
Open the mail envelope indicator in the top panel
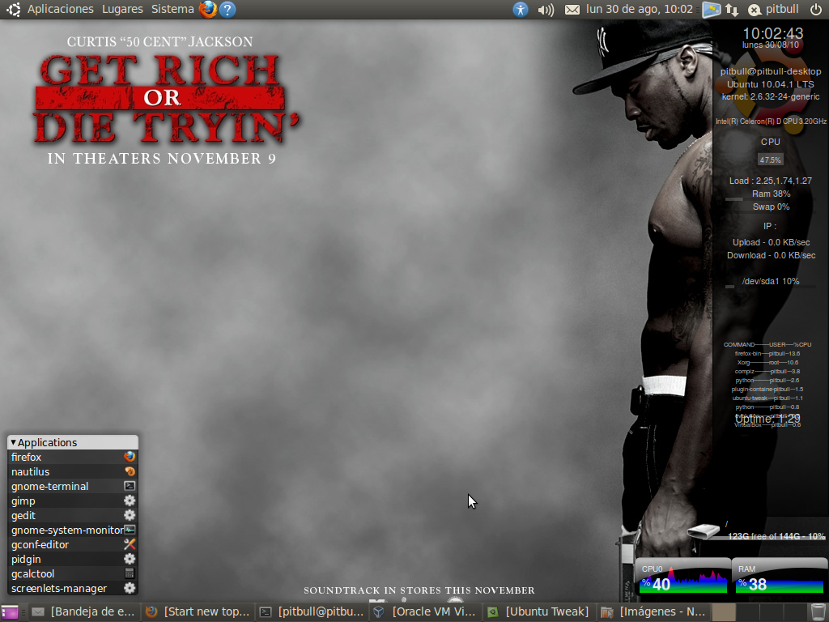coord(572,10)
